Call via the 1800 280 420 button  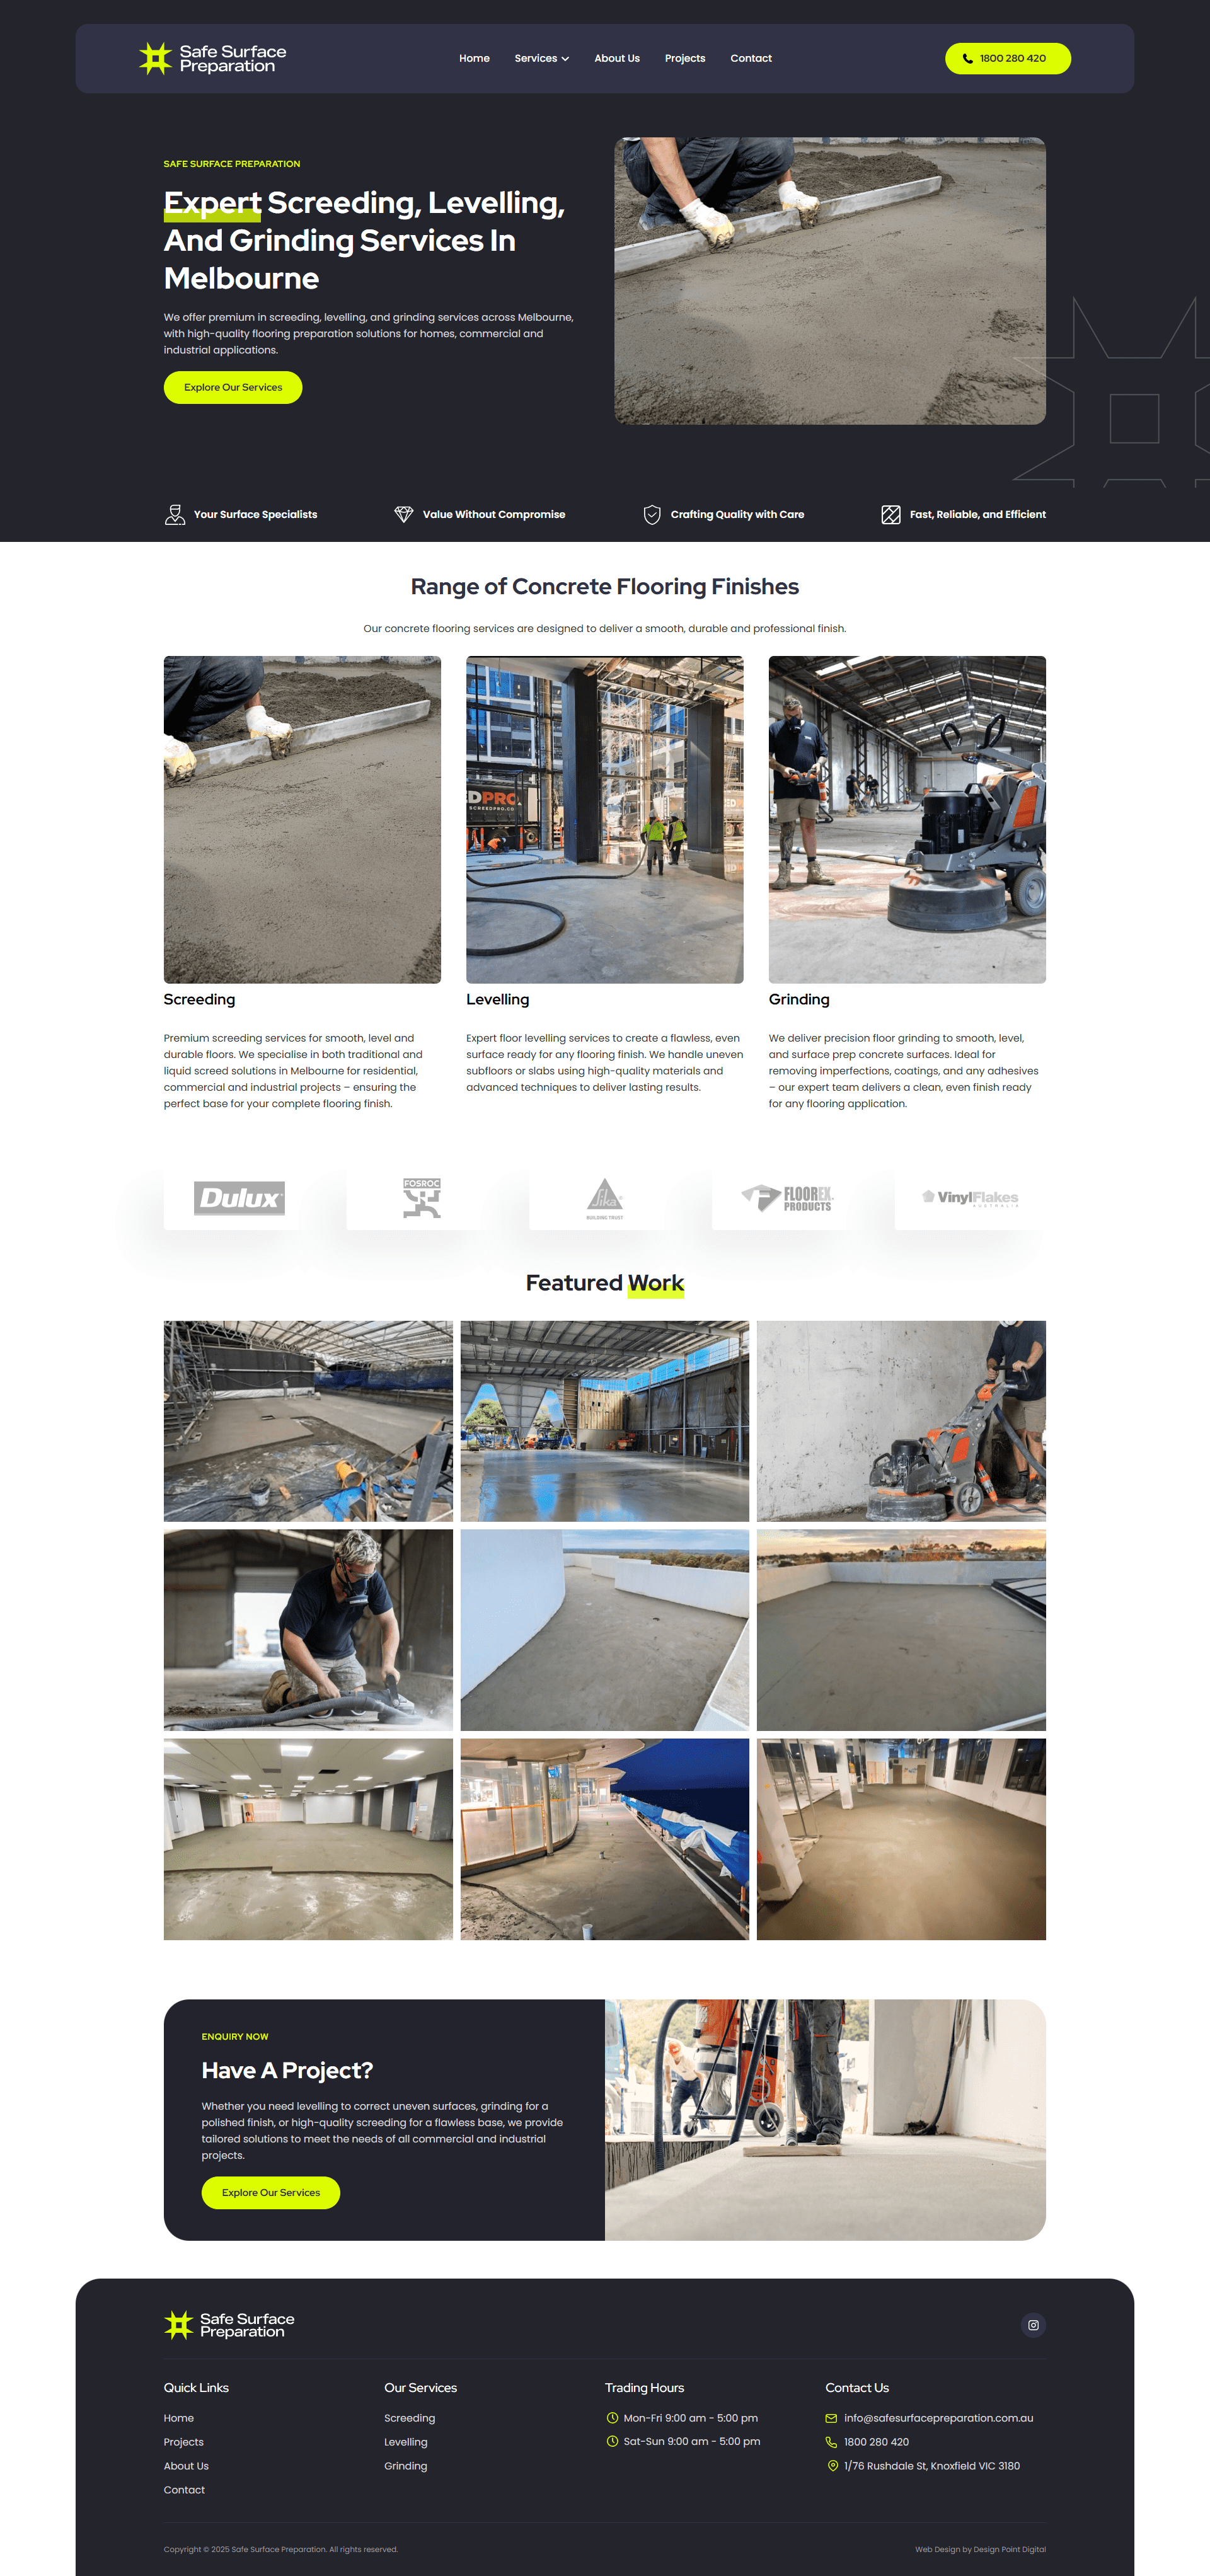(x=1008, y=58)
